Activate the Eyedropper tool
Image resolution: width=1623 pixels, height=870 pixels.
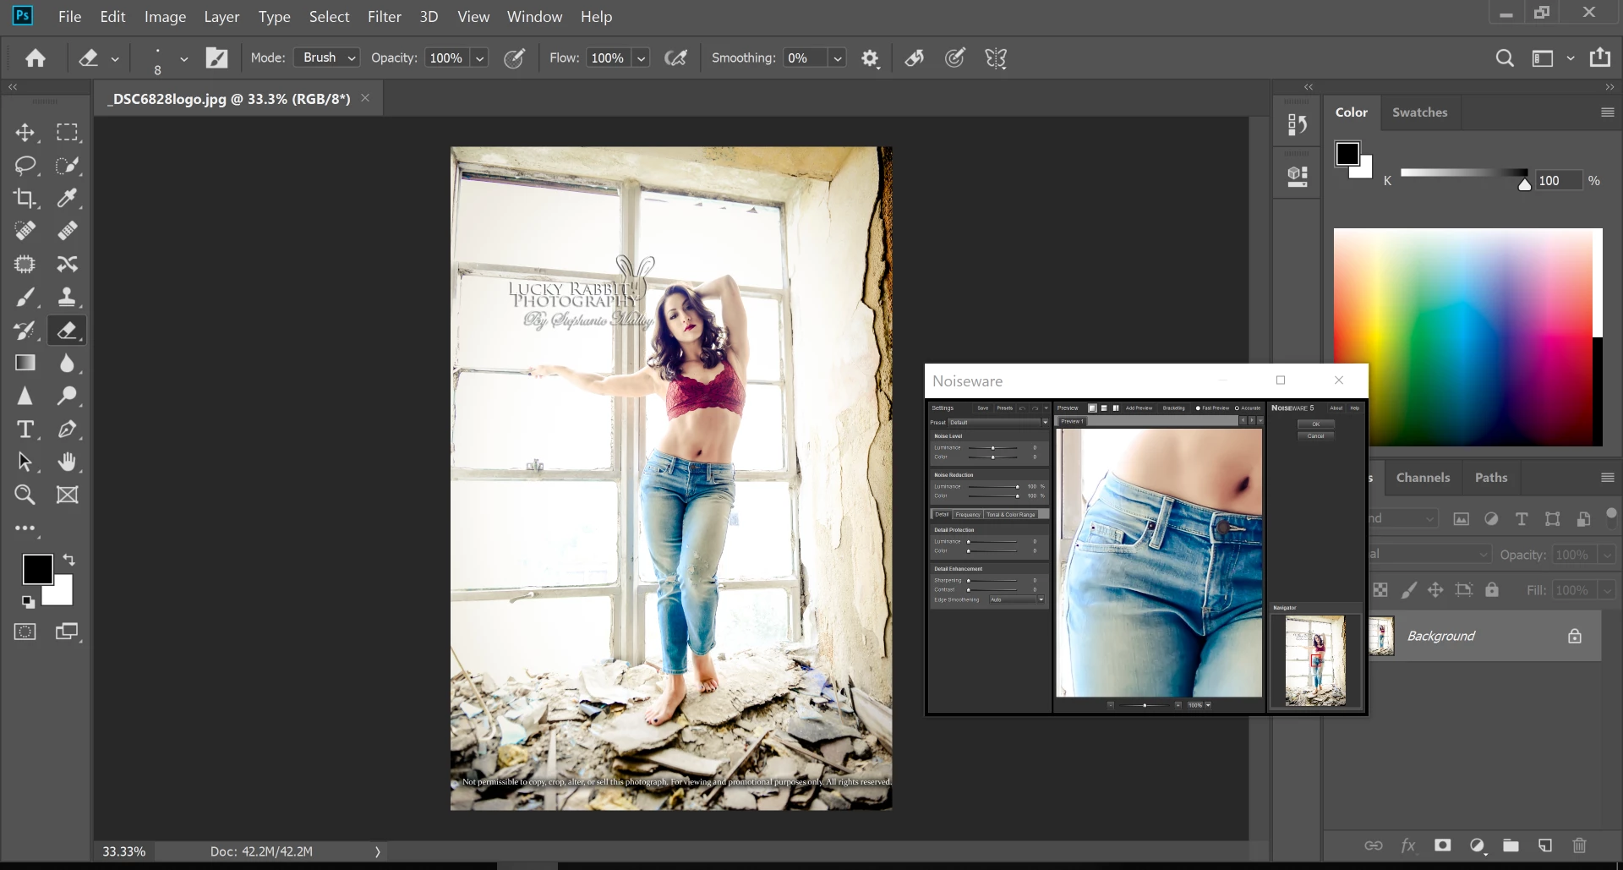pos(67,198)
